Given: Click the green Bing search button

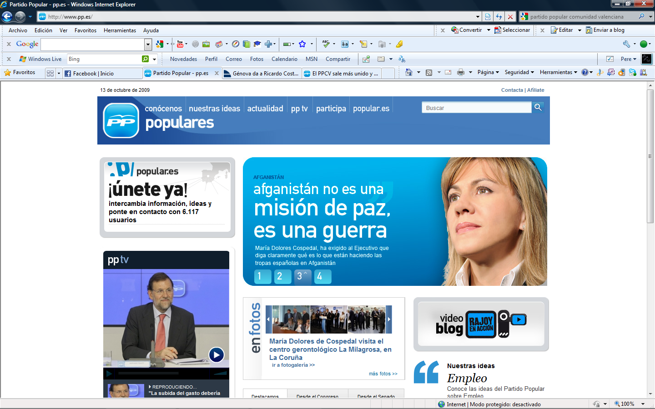Looking at the screenshot, I should [x=145, y=59].
